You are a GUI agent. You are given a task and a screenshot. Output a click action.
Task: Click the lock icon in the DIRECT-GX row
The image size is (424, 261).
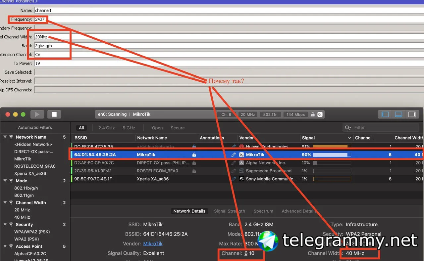click(x=194, y=163)
